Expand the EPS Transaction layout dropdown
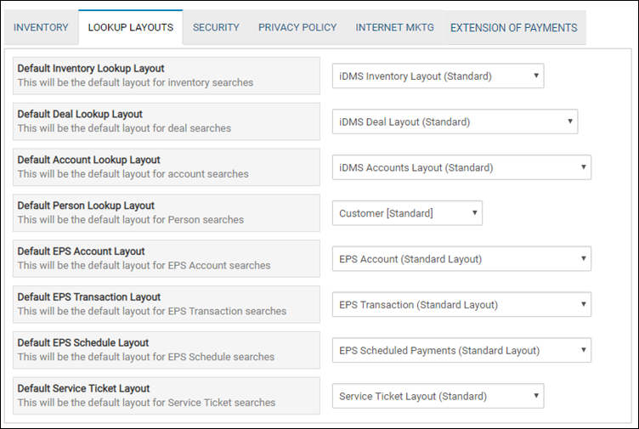 tap(461, 304)
